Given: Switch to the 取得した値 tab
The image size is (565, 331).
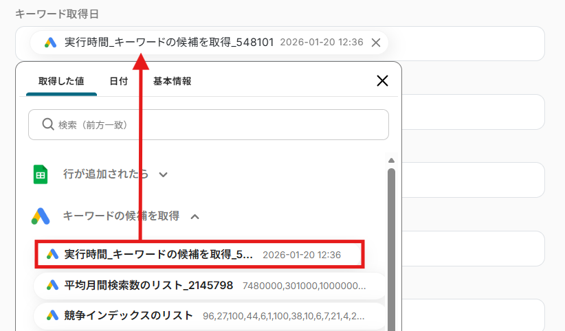Looking at the screenshot, I should point(61,81).
